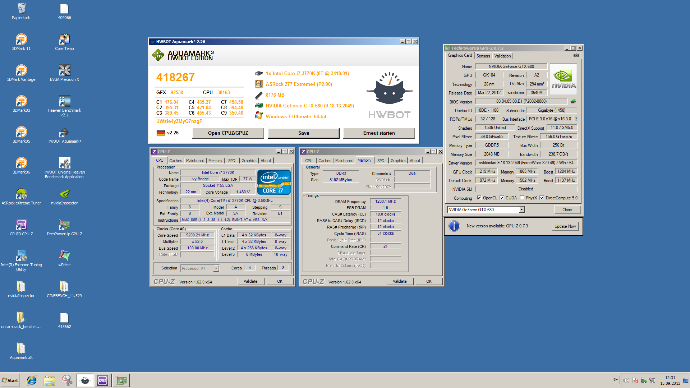Expand the NVIDIA GeForce GTX 680 dropdown
The image size is (690, 388).
coord(521,210)
